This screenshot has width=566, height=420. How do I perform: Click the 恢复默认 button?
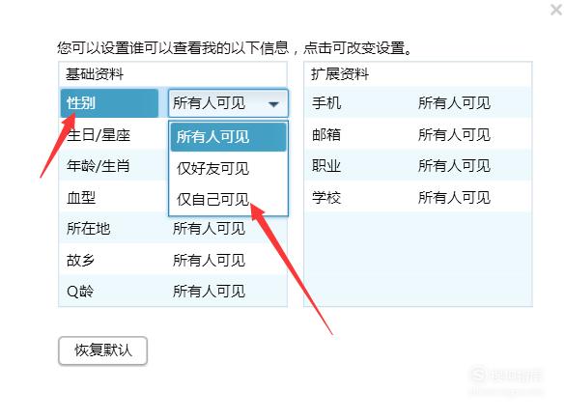pos(103,350)
